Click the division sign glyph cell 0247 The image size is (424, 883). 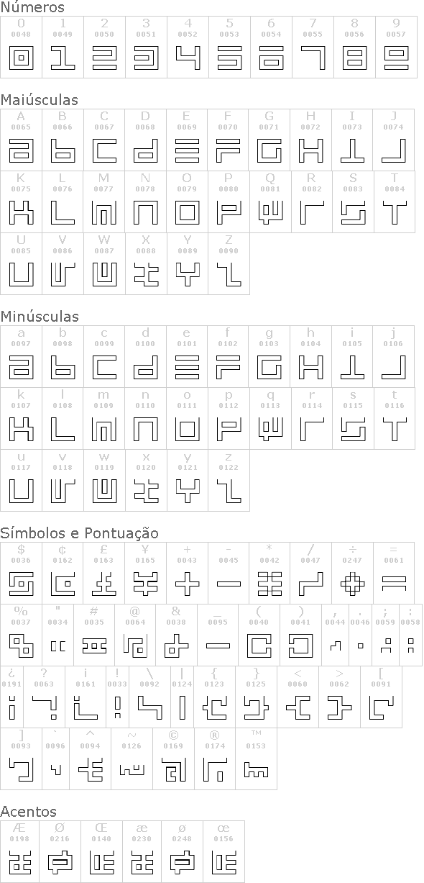click(353, 573)
